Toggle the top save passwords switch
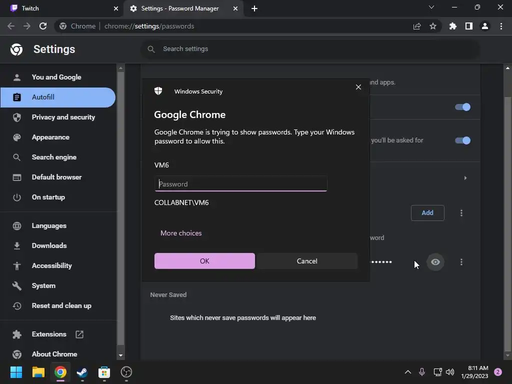The width and height of the screenshot is (512, 384). [462, 107]
